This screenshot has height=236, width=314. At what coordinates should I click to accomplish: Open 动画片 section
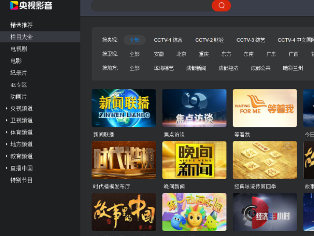[18, 96]
